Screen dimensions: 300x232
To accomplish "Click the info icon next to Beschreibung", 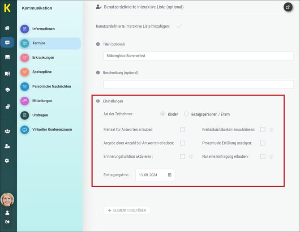I will [98, 73].
